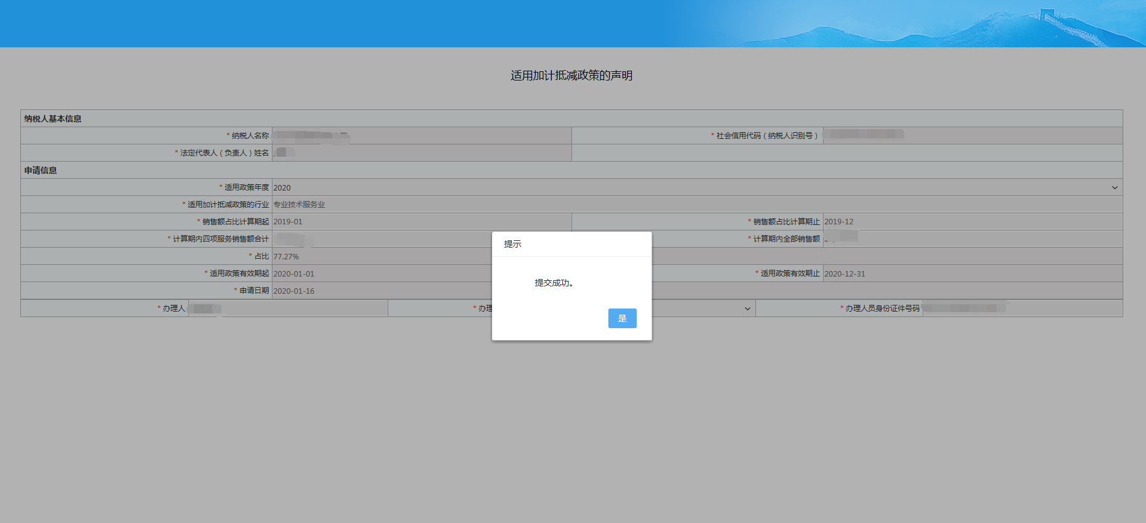1146x523 pixels.
Task: Focus the 计算期内全部销售额 field
Action: pos(972,239)
